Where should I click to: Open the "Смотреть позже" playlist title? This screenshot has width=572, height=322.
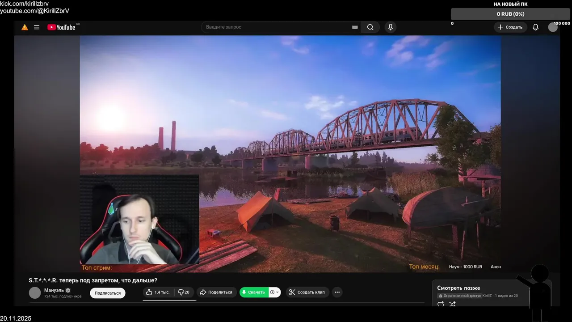pos(458,288)
